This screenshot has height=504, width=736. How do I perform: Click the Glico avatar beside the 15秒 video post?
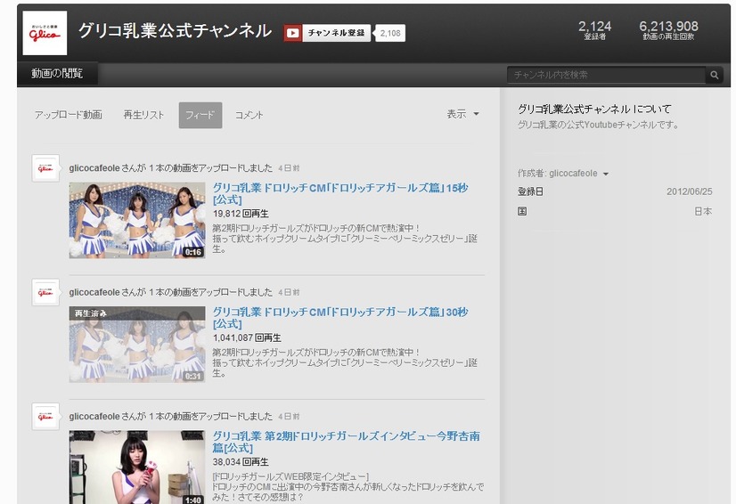coord(45,168)
